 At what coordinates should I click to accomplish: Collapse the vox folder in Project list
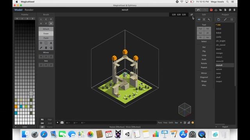pyautogui.click(x=218, y=25)
